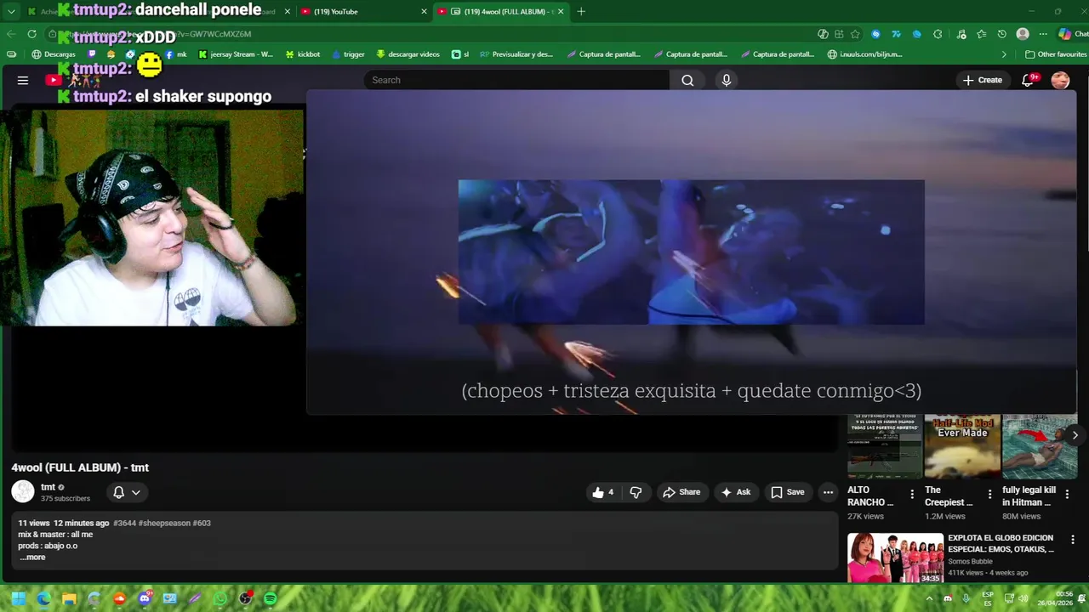Image resolution: width=1089 pixels, height=612 pixels.
Task: Open the Descargas bookmark
Action: [x=54, y=54]
